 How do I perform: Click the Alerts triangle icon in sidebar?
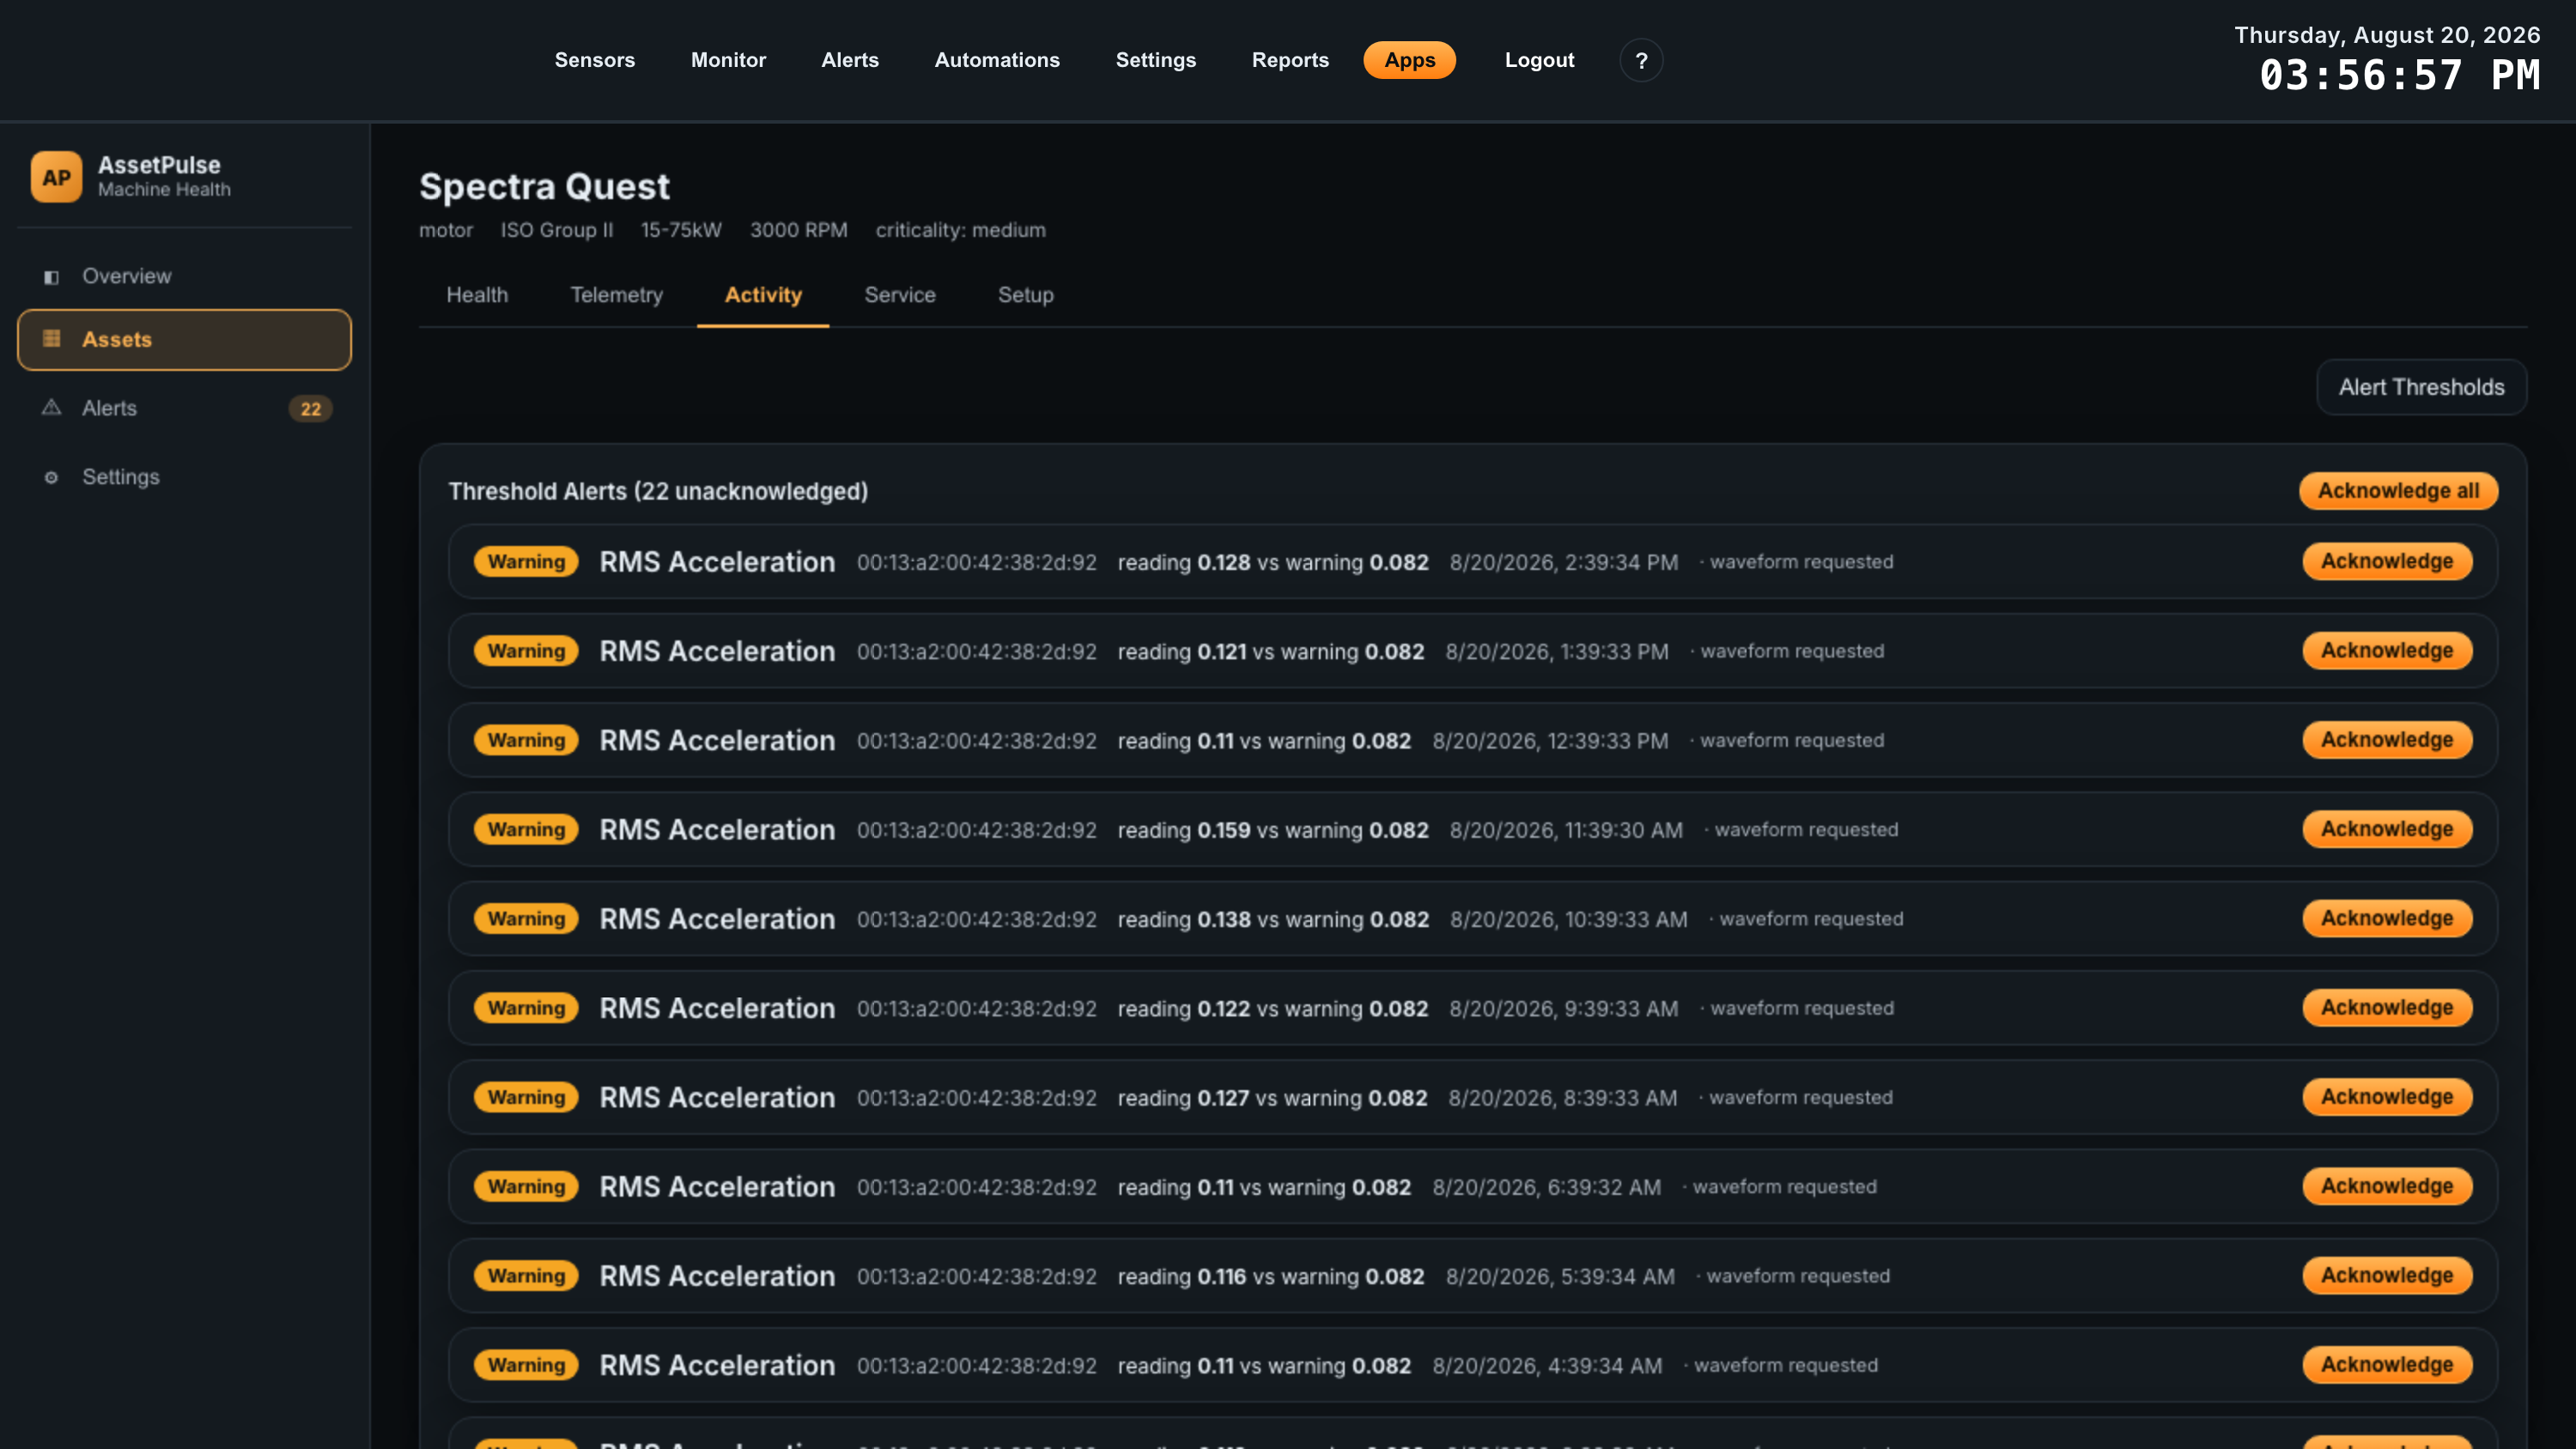coord(52,408)
